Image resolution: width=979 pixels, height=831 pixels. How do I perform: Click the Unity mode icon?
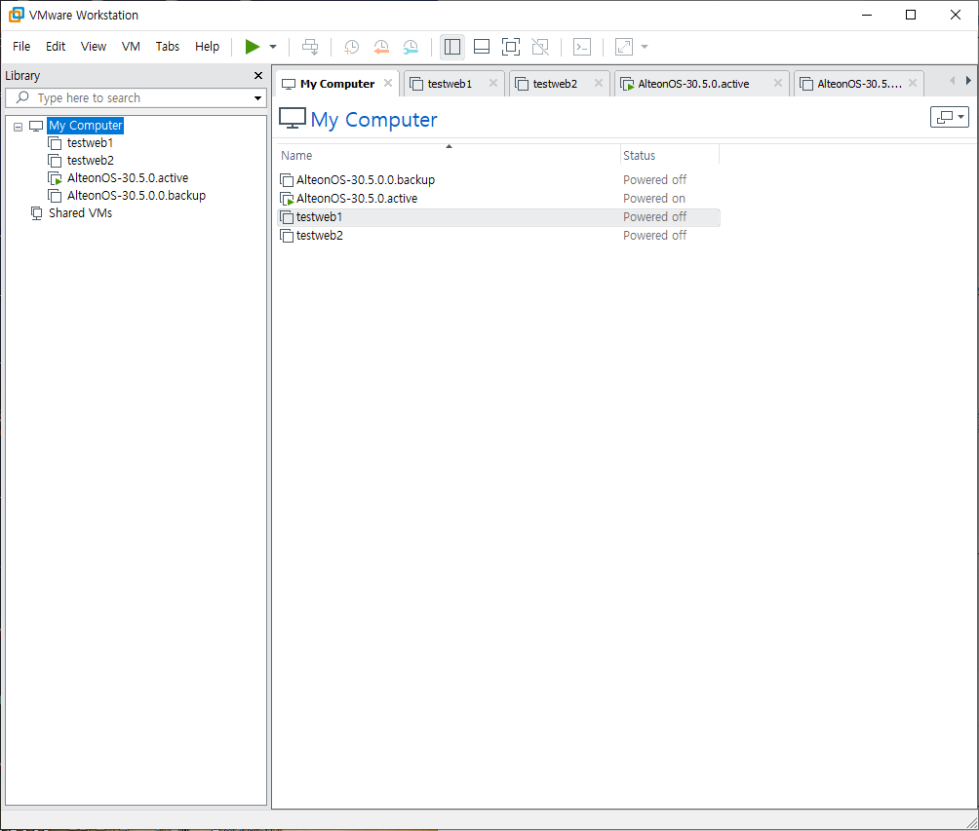tap(540, 47)
